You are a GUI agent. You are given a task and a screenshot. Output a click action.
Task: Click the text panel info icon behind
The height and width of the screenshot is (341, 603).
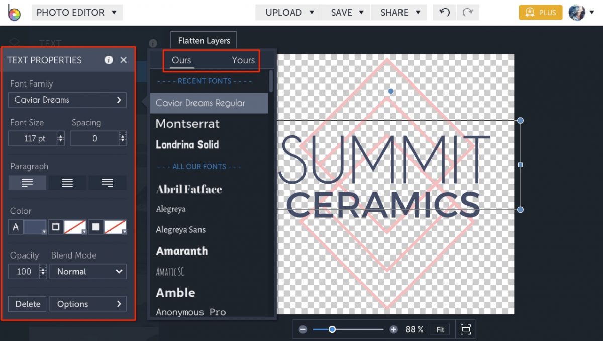(x=153, y=43)
